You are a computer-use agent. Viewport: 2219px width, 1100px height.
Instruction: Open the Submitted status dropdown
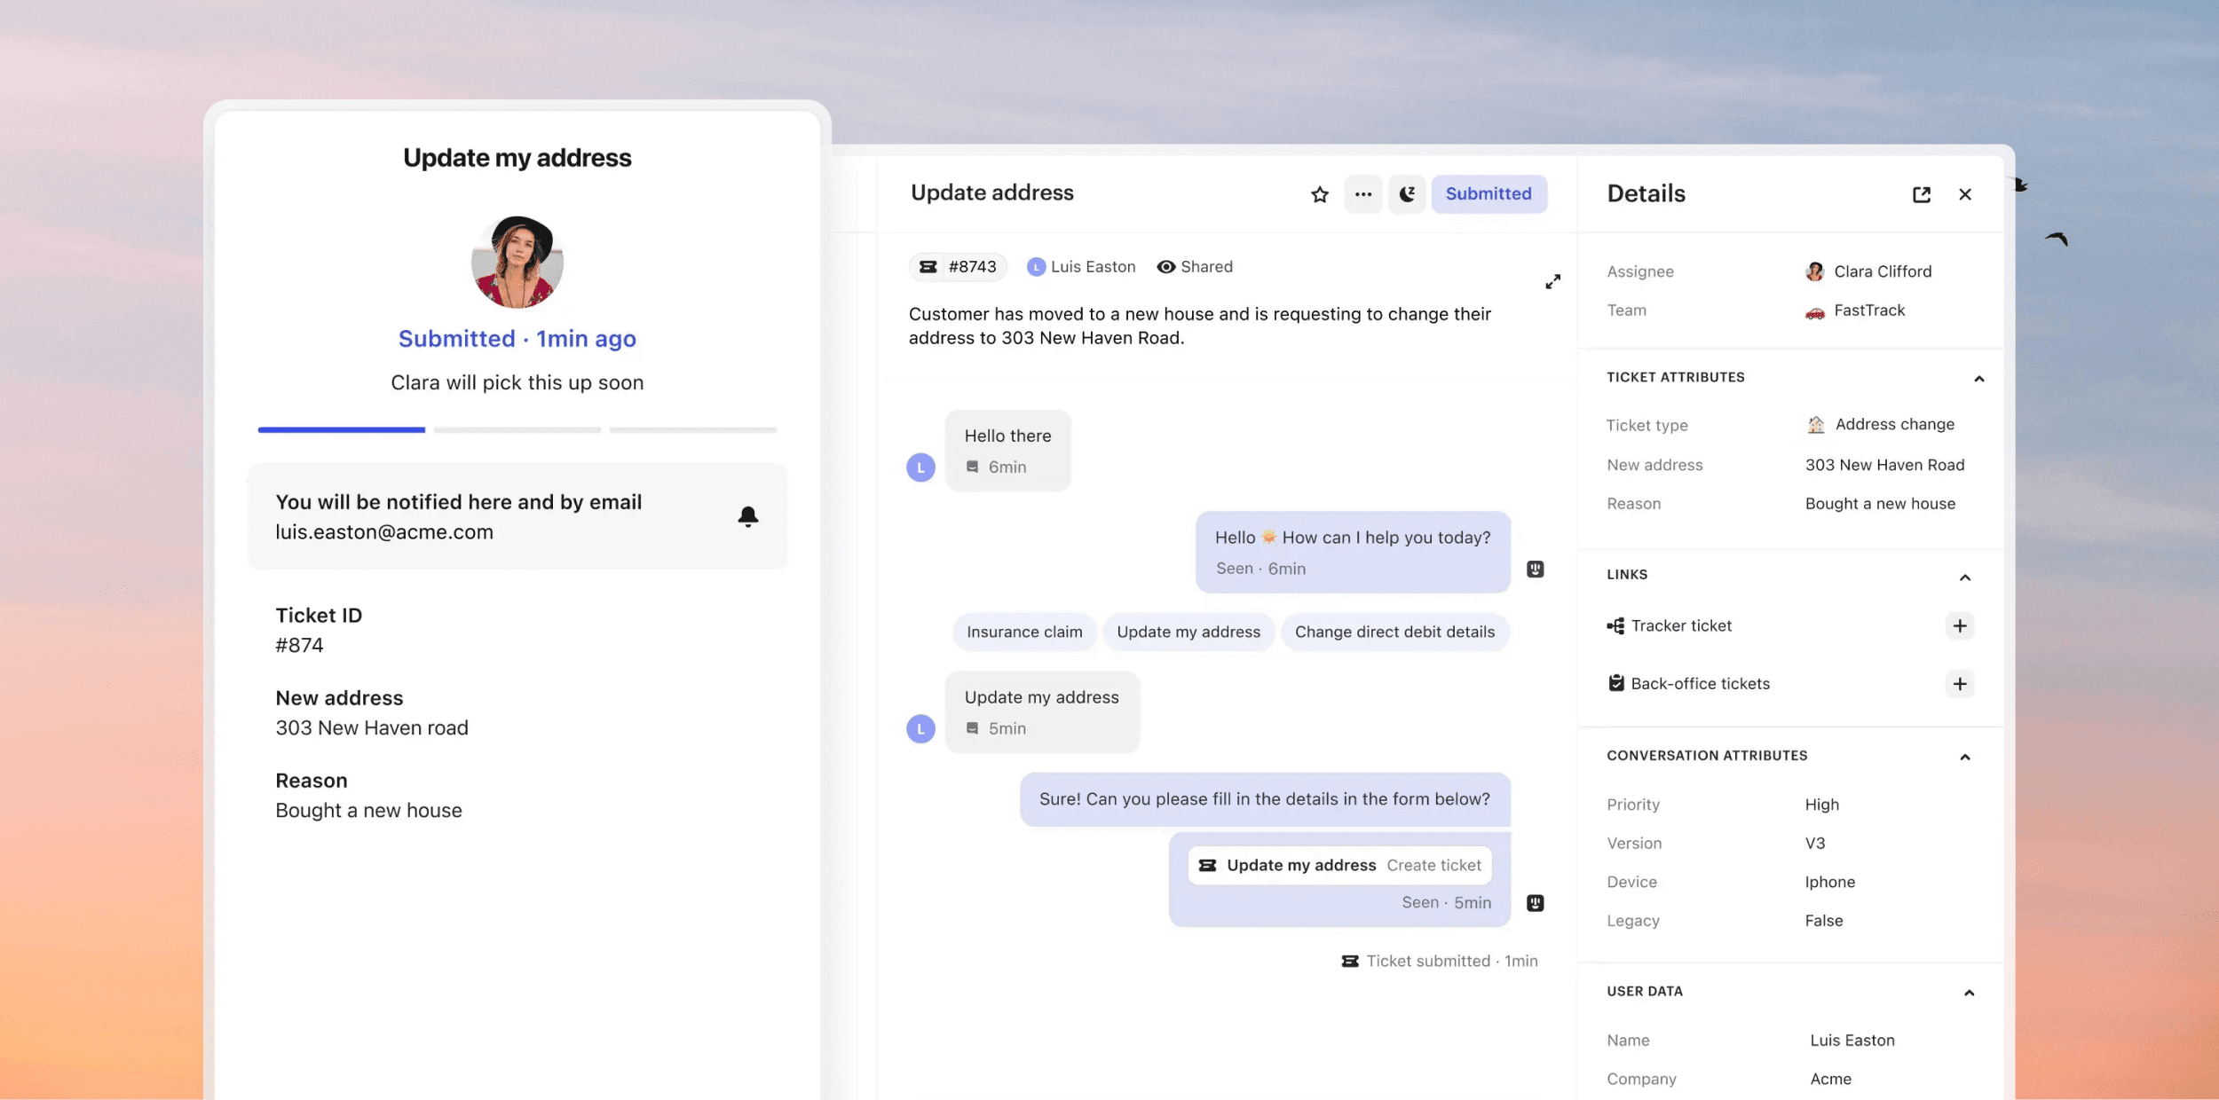point(1489,194)
